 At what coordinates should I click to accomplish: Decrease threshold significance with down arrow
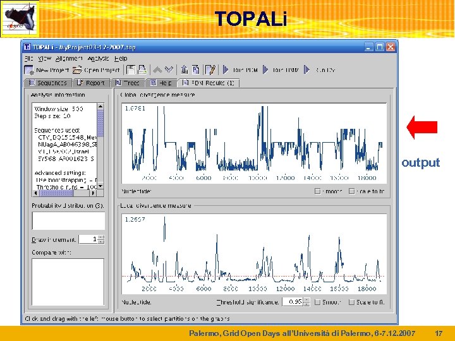(306, 304)
